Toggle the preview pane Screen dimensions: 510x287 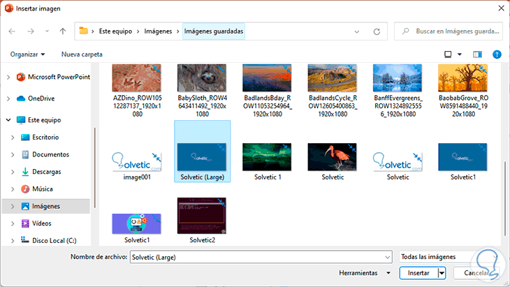pos(477,54)
